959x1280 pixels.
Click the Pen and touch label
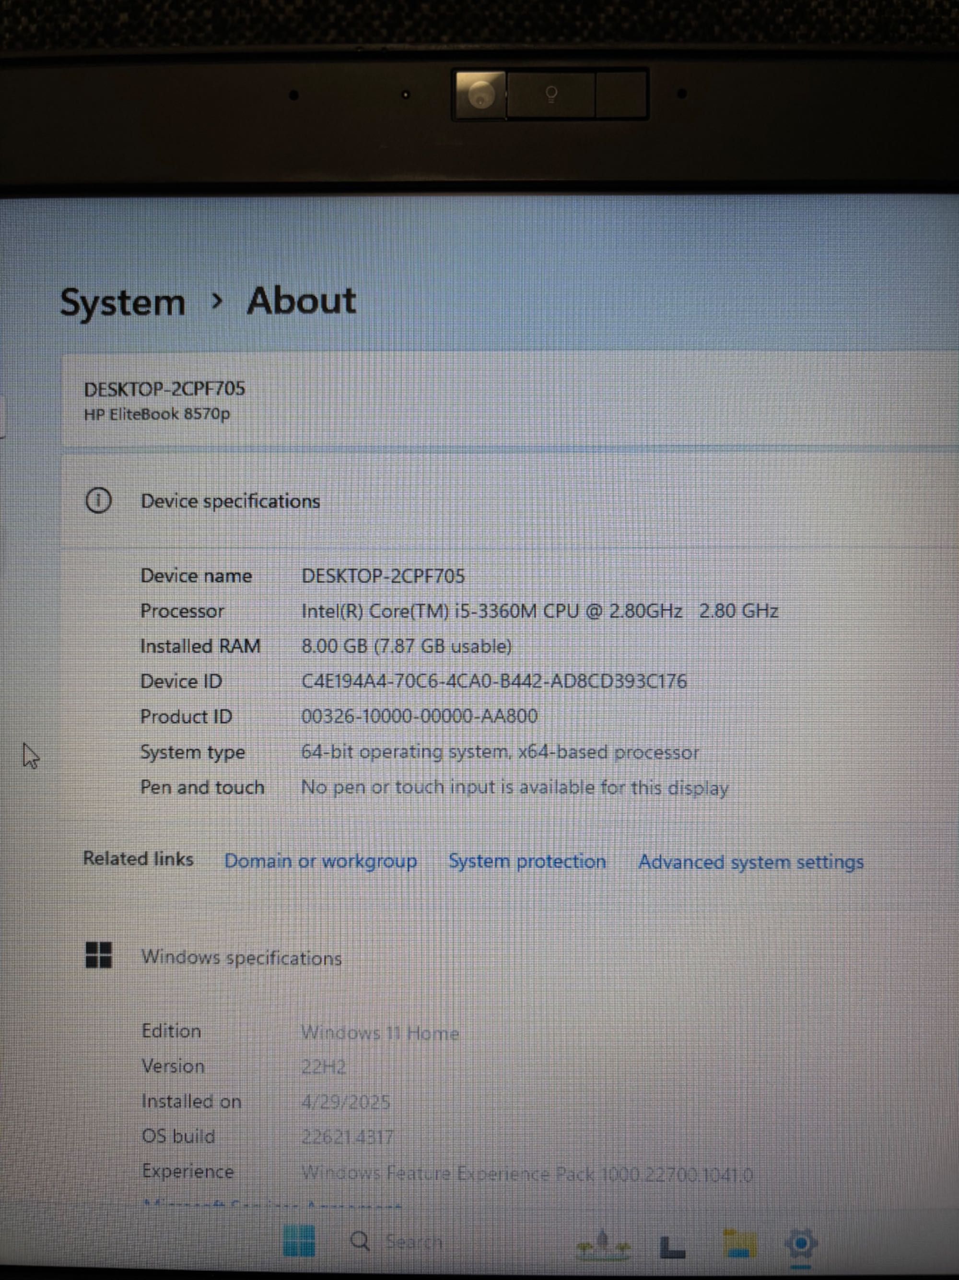[202, 788]
